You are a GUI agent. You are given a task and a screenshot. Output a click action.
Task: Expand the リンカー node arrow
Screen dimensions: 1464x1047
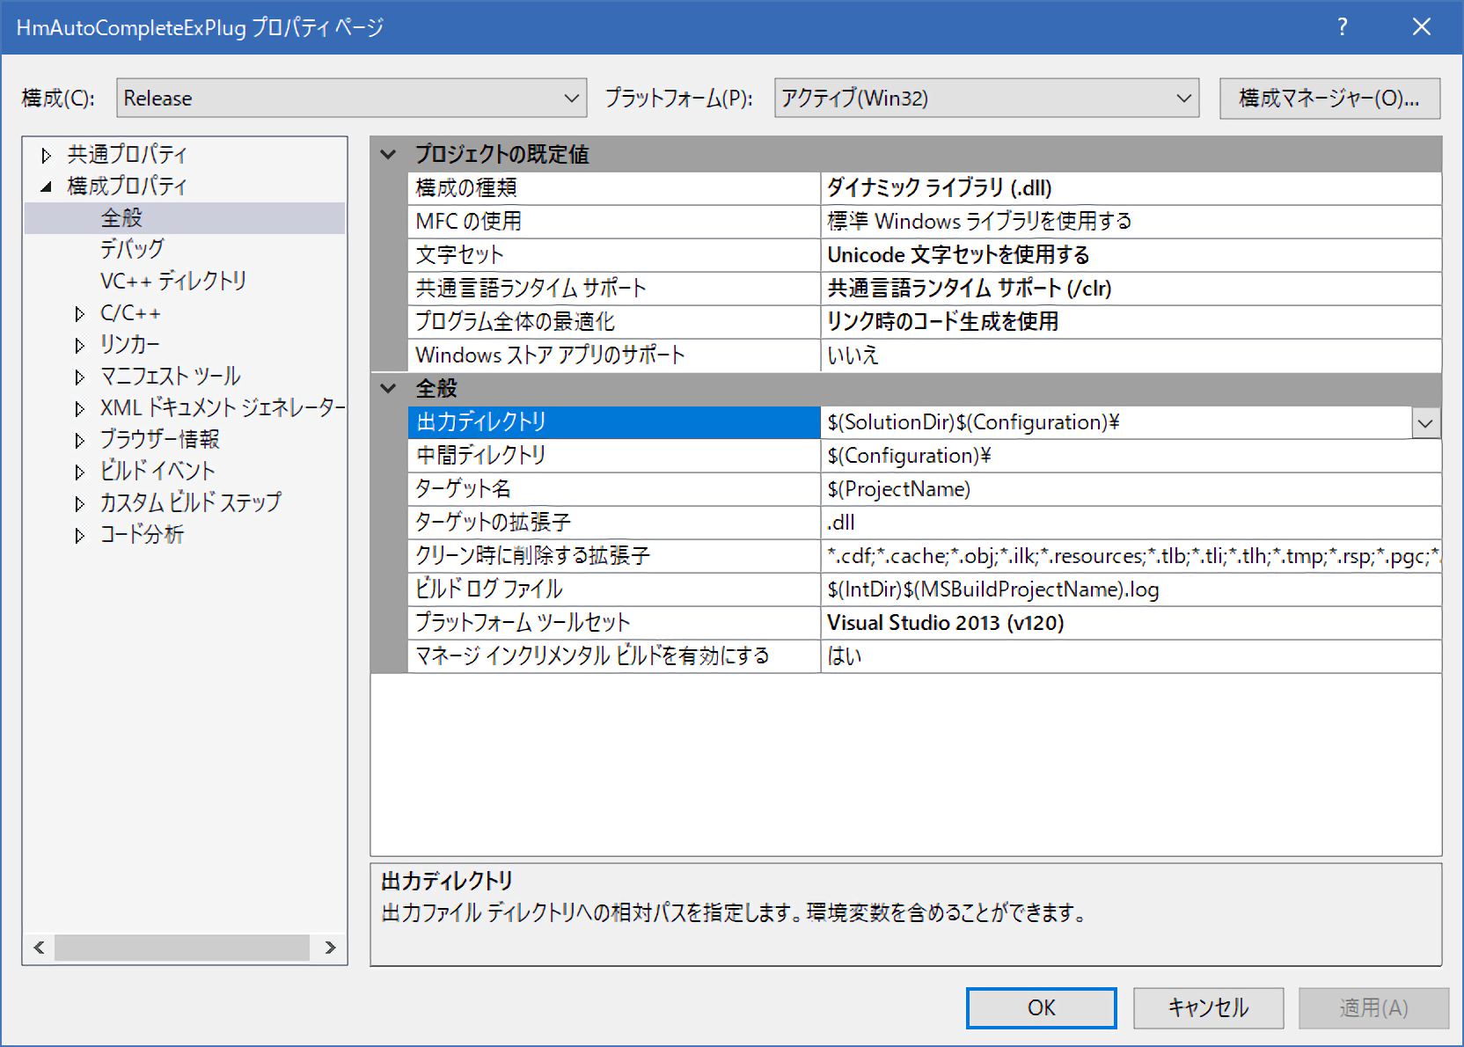(x=80, y=346)
